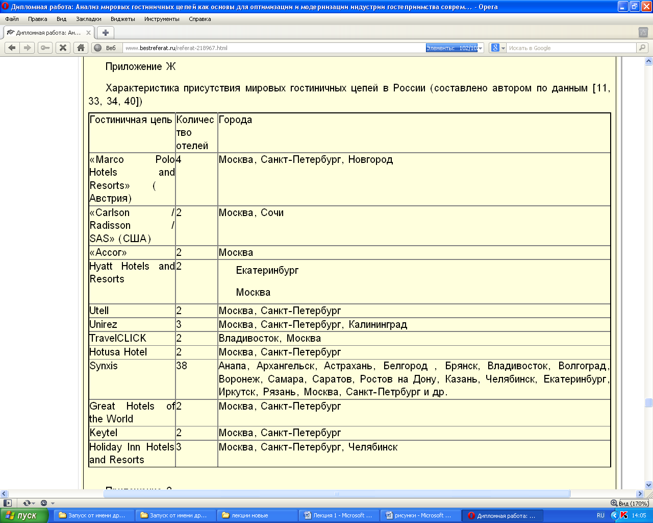The image size is (653, 523).
Task: Click the horizontal scrollbar thumb
Action: pos(337,493)
